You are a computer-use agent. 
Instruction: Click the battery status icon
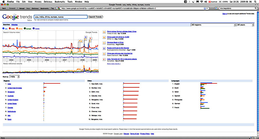(220, 2)
